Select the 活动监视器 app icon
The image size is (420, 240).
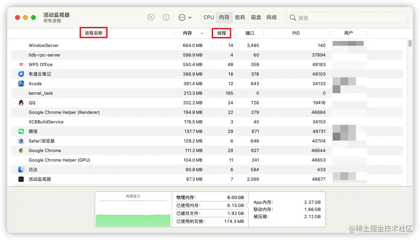(21, 179)
